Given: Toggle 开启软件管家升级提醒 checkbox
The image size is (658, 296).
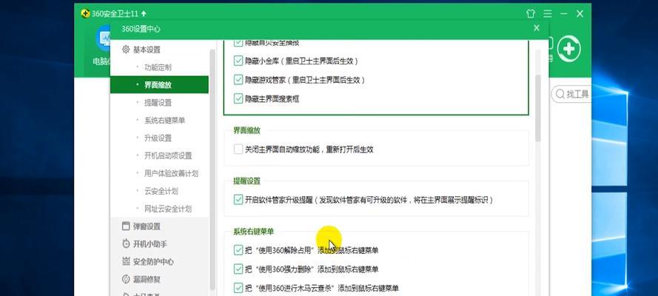Looking at the screenshot, I should tap(238, 200).
